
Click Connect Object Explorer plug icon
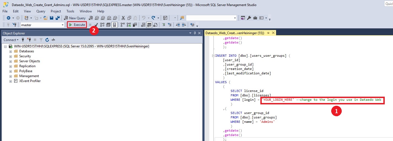tap(23, 40)
